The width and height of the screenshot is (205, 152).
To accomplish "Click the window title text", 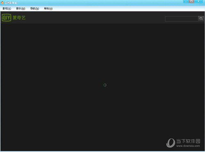I will [11, 2].
